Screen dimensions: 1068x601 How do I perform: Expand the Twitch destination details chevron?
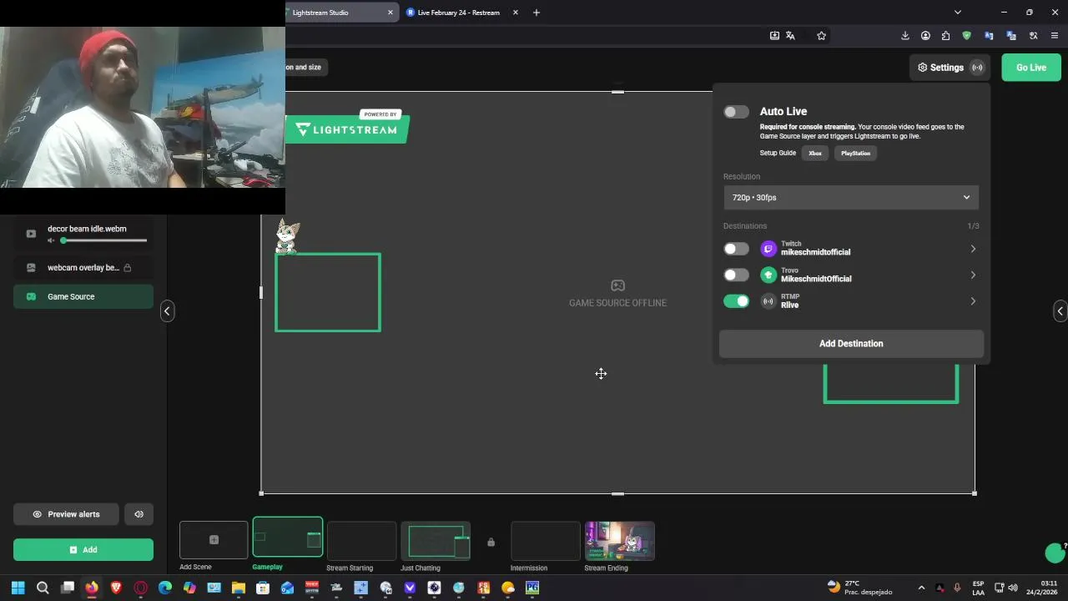click(973, 249)
